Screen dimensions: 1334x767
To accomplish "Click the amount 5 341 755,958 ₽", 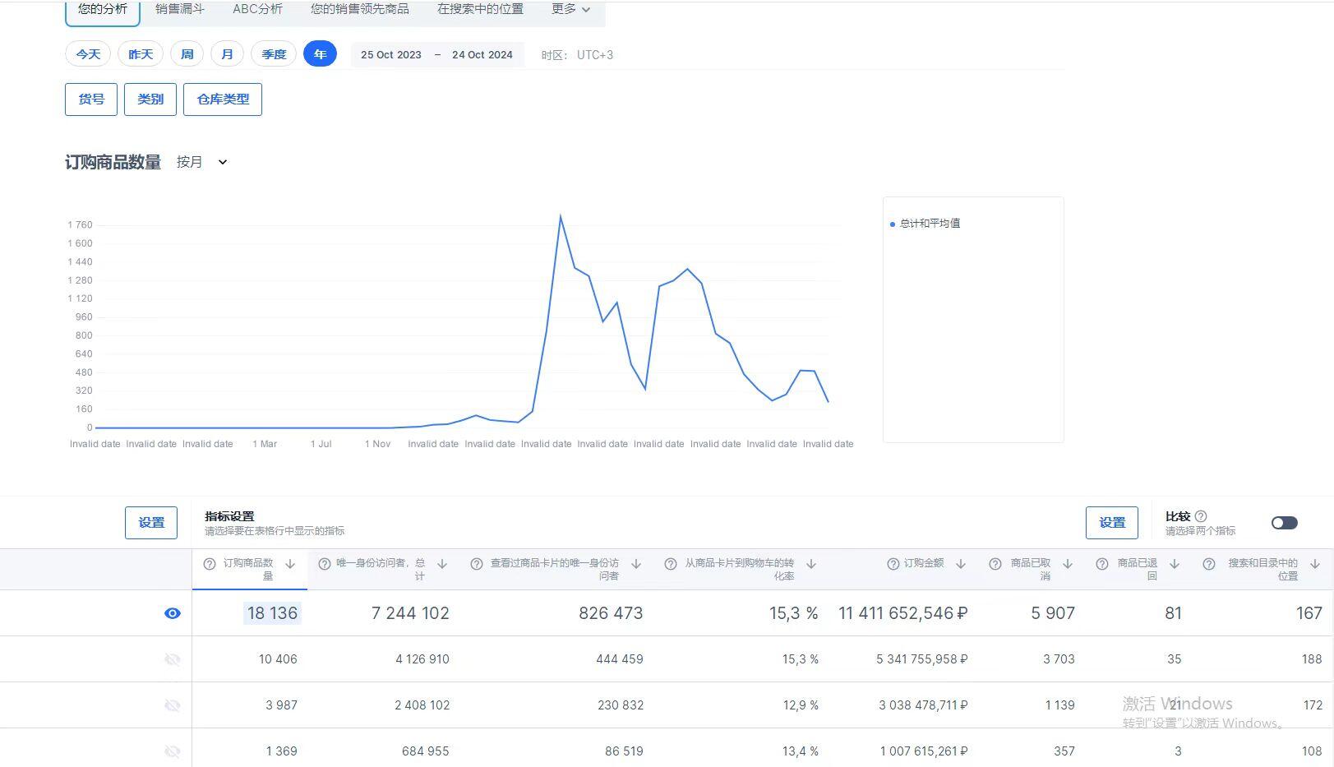I will click(x=922, y=659).
